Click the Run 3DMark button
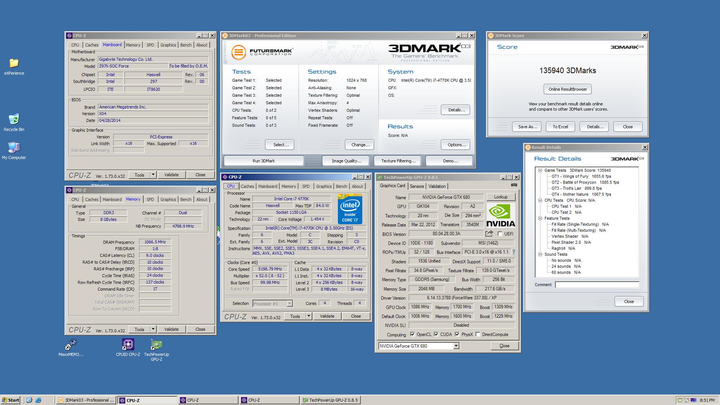Image resolution: width=720 pixels, height=405 pixels. click(x=264, y=161)
